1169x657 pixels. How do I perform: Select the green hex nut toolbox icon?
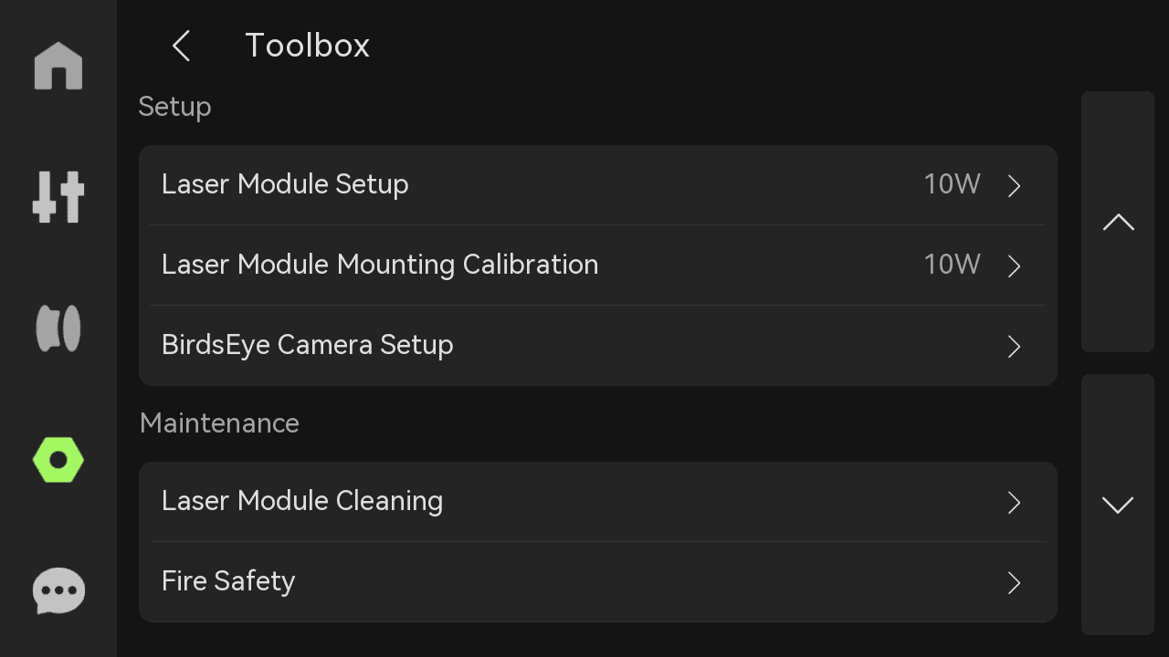coord(58,460)
